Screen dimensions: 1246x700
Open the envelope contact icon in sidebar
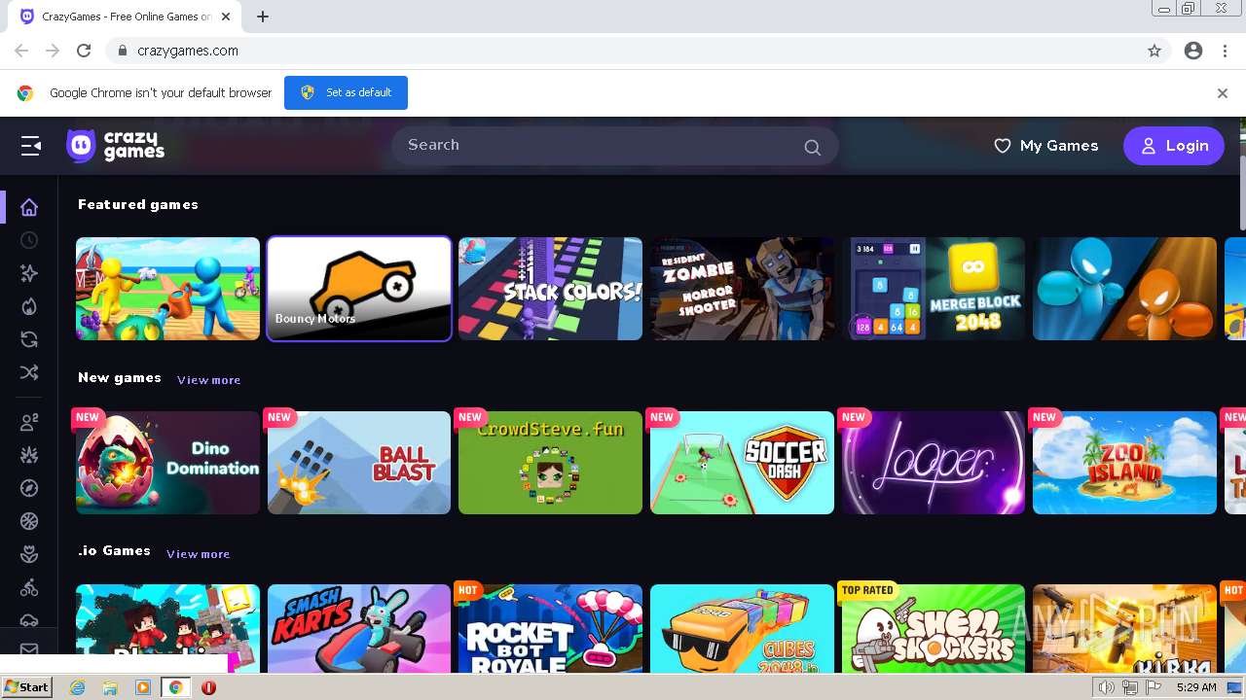(x=29, y=649)
